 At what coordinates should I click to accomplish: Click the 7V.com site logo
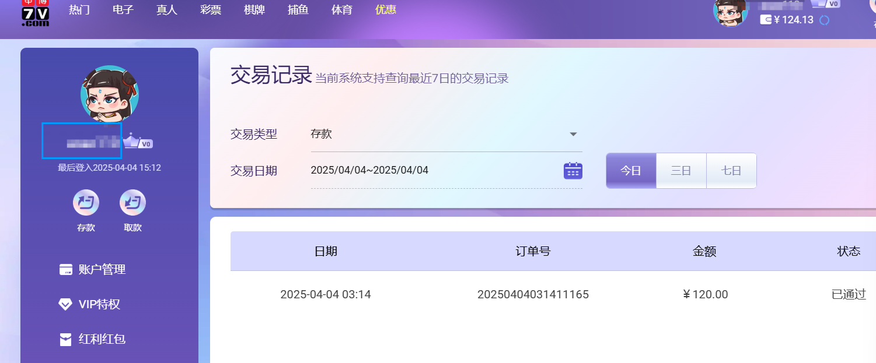click(35, 13)
